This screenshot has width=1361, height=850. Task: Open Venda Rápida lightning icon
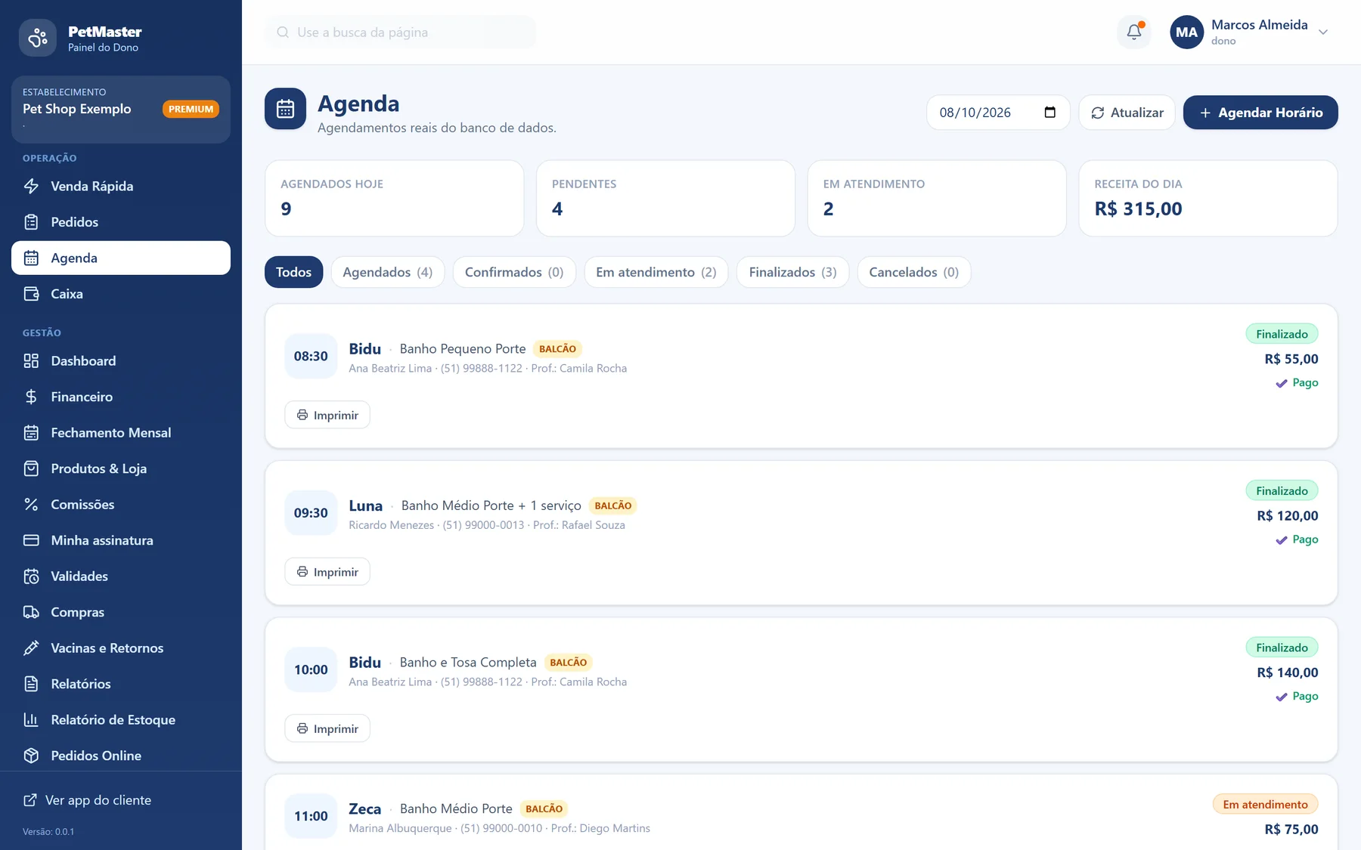coord(31,186)
